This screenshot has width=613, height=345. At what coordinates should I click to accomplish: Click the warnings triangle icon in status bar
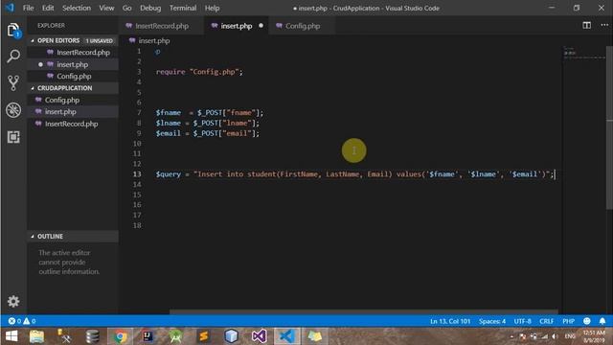point(26,321)
